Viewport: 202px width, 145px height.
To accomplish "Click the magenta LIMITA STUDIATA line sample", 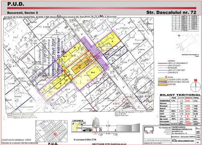I will coord(163,65).
